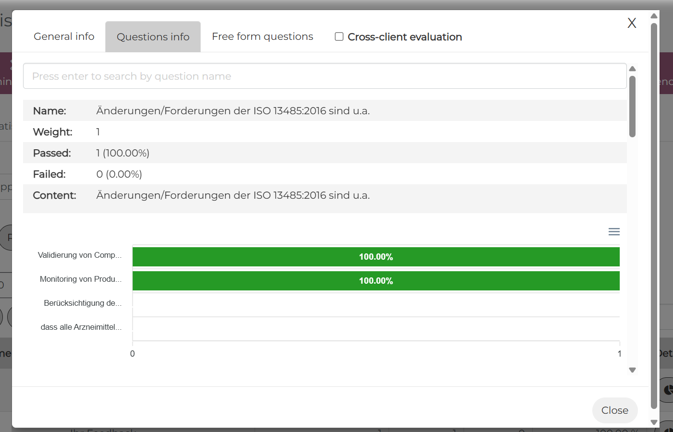673x432 pixels.
Task: Enable the Cross-client evaluation checkbox
Action: coord(339,37)
